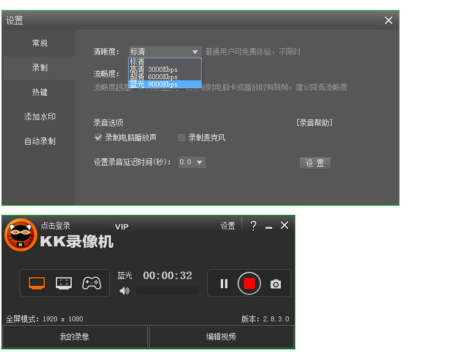
Task: Mute the speaker volume icon
Action: click(124, 291)
